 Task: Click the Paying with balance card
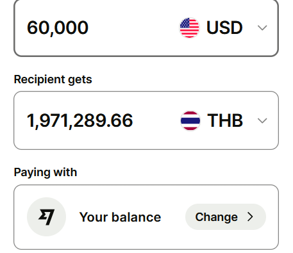146,217
